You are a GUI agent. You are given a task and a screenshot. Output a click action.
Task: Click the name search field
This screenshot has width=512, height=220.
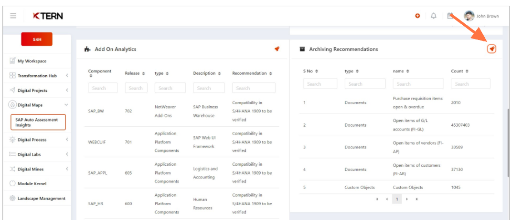418,84
